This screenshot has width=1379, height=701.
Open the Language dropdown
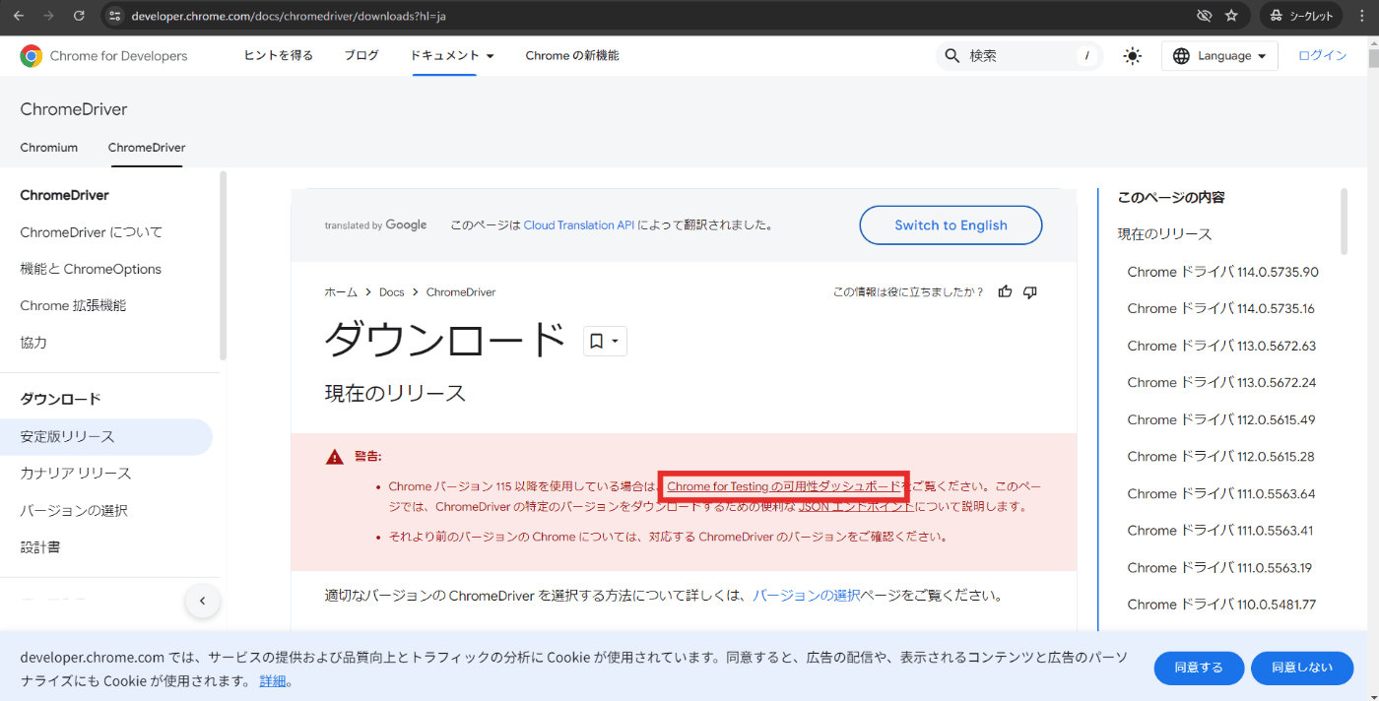[1219, 56]
